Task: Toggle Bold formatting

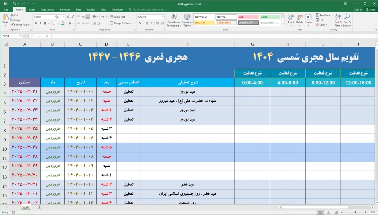Action: pyautogui.click(x=36, y=23)
